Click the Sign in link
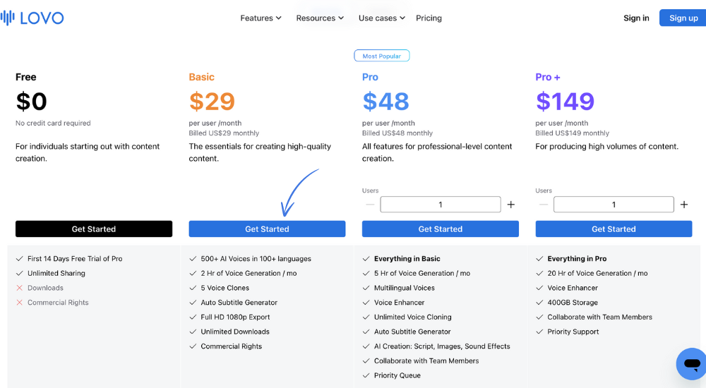706x388 pixels. pyautogui.click(x=636, y=18)
